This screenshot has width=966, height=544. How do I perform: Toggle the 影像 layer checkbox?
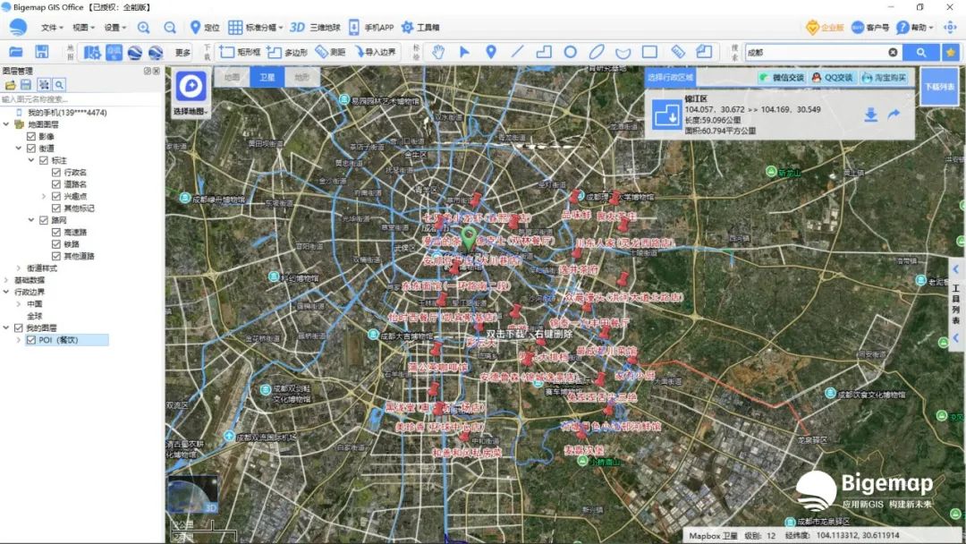(x=30, y=136)
